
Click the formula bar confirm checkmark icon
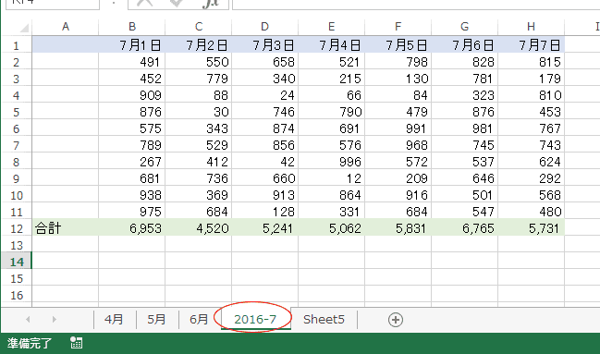(176, 3)
